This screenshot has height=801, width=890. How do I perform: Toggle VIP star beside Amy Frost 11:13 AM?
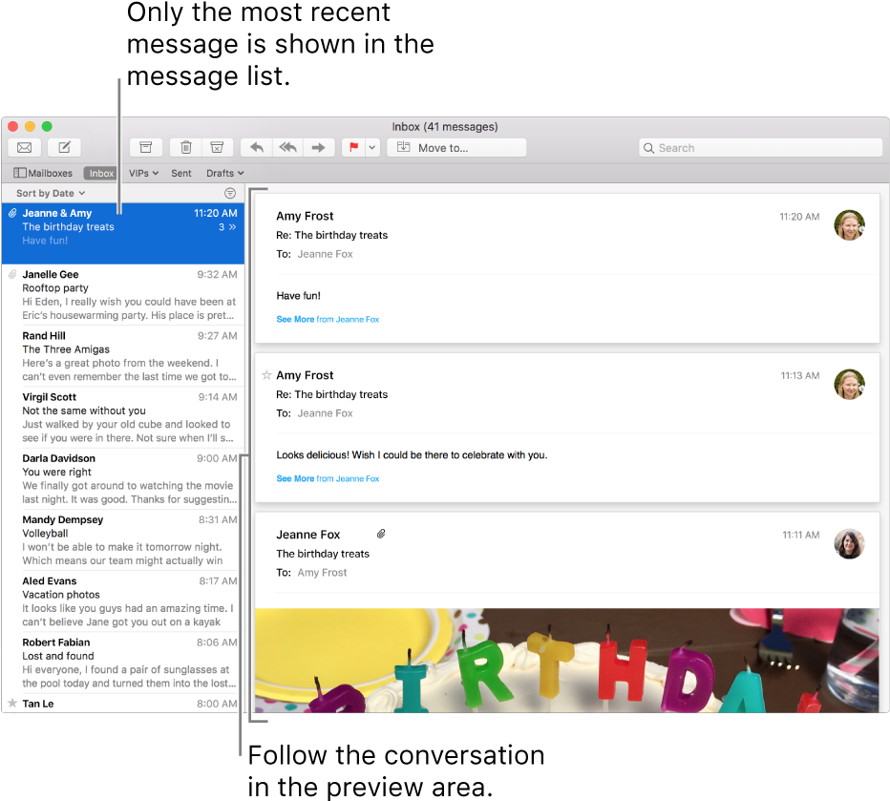[266, 375]
